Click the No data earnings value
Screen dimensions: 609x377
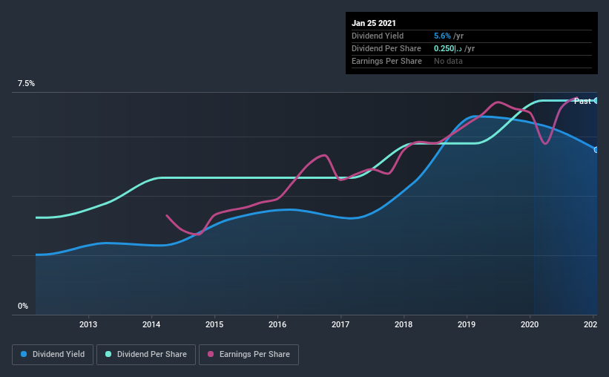448,61
